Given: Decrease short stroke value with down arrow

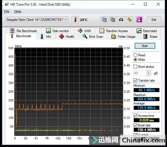Looking at the screenshot, I should point(148,74).
